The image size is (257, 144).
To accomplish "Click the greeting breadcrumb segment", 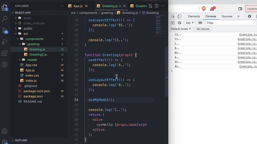I will (107, 13).
